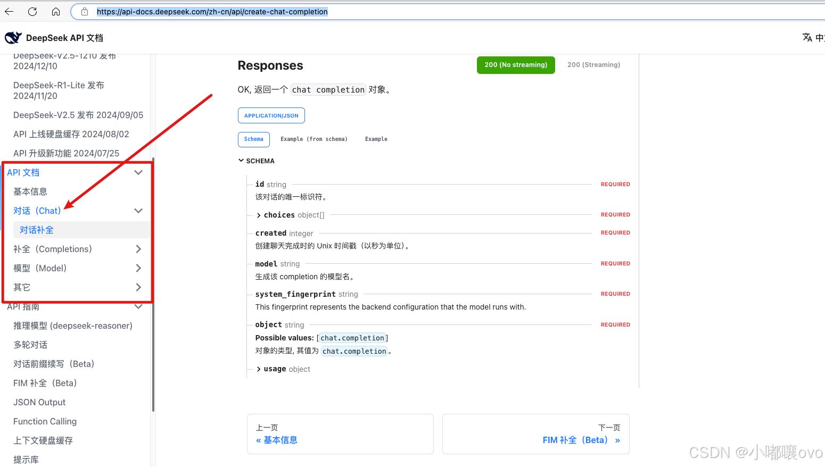Screen dimensions: 825x467
Task: Go to next page FIM 补全（Beta）
Action: 536,434
